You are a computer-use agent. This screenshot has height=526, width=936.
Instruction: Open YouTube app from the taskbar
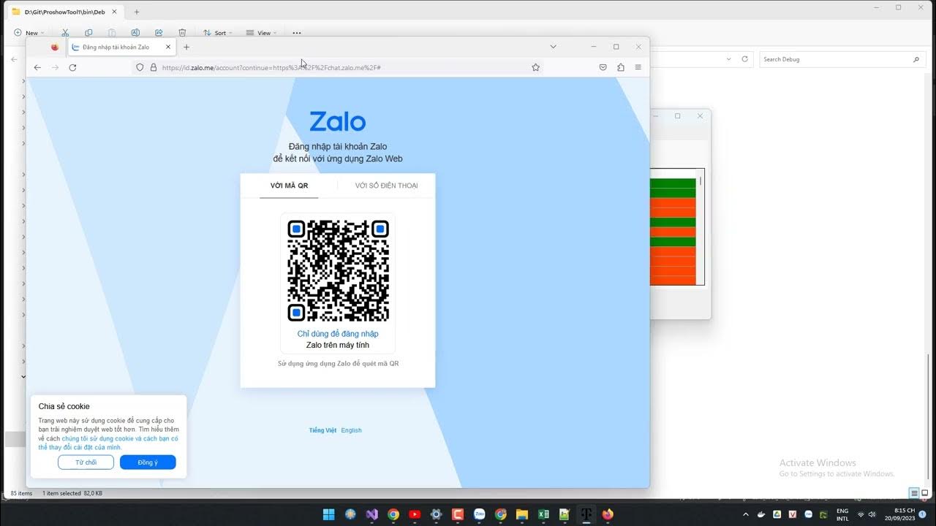click(x=415, y=514)
